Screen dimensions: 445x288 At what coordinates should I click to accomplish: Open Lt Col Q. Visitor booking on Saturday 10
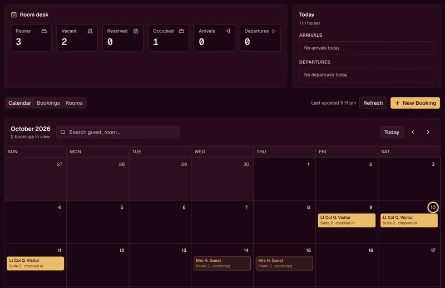[409, 221]
